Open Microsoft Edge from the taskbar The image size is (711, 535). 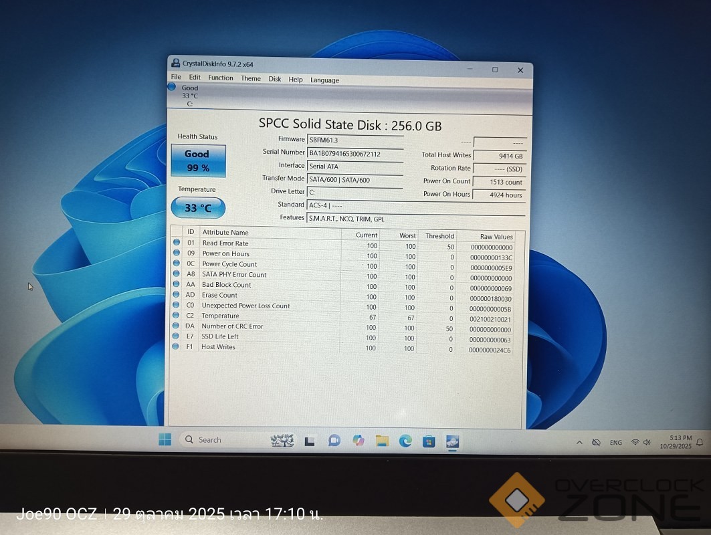405,440
